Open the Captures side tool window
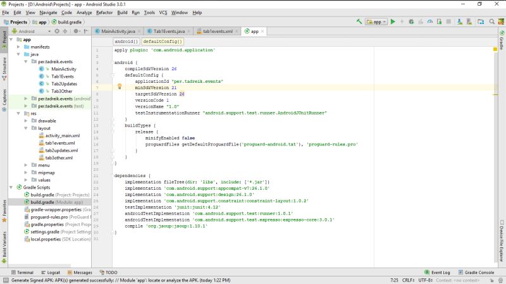The image size is (506, 284). 4,100
